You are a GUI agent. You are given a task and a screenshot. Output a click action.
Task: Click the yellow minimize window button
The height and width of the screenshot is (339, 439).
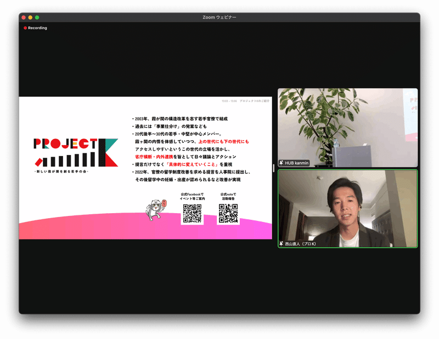[x=30, y=18]
